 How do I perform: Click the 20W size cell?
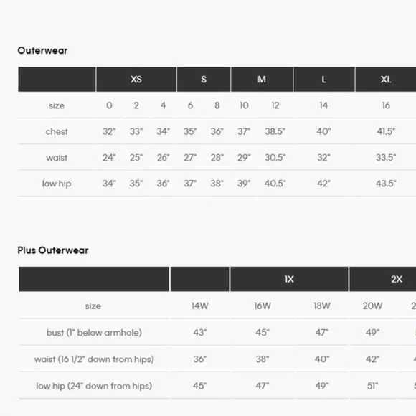pos(372,306)
